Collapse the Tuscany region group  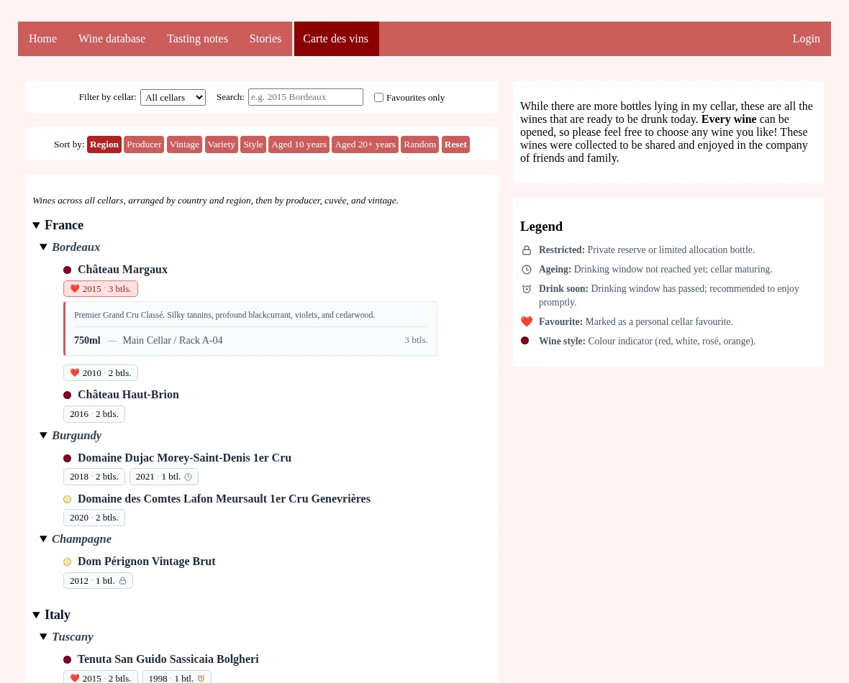[x=43, y=637]
